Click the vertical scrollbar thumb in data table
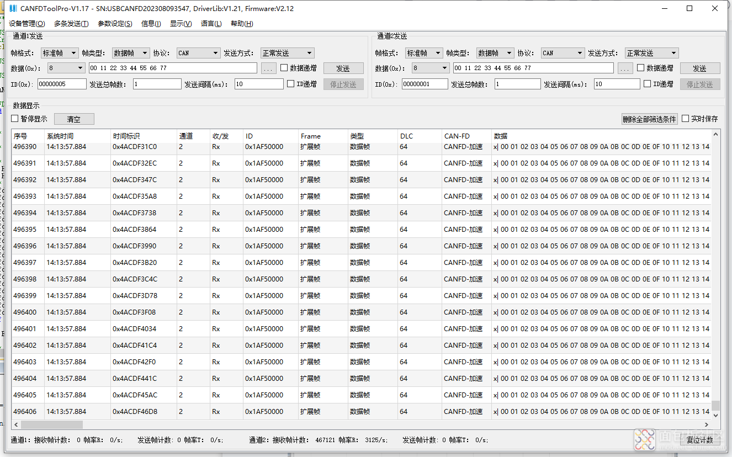 pyautogui.click(x=715, y=406)
